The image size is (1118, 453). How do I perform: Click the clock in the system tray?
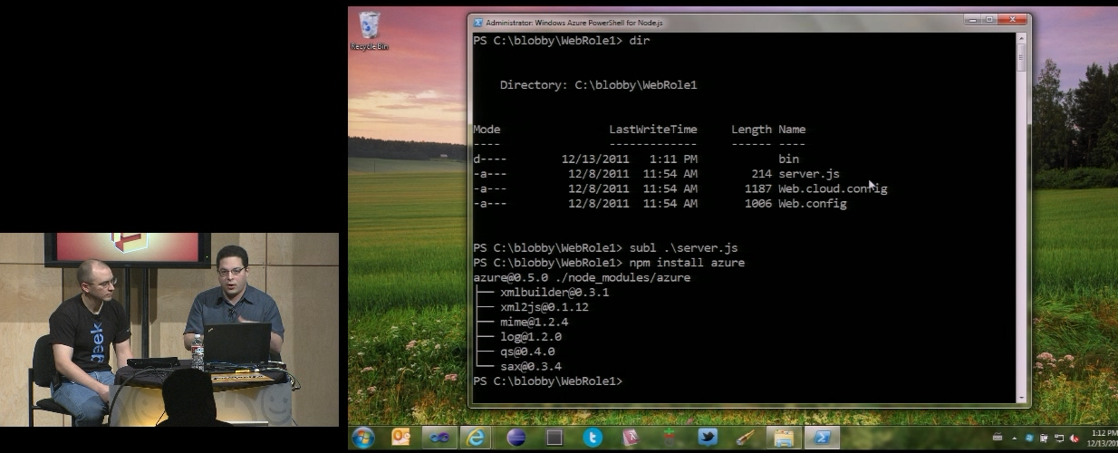point(1104,439)
